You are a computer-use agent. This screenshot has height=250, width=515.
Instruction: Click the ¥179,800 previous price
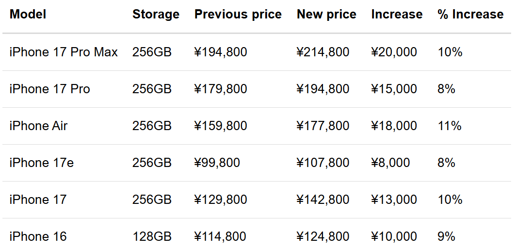(221, 89)
